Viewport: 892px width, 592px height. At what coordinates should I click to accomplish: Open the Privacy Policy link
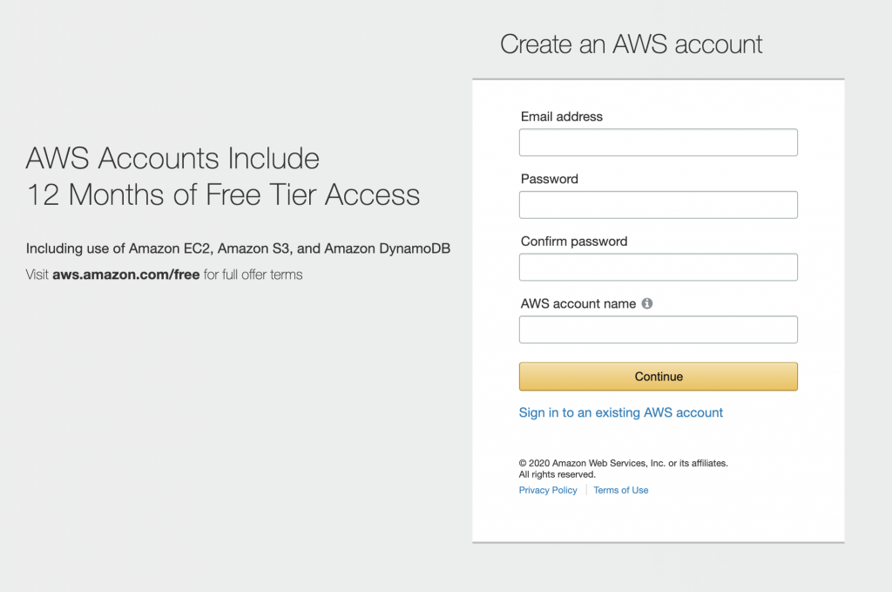(x=547, y=490)
